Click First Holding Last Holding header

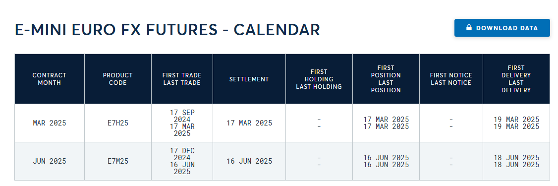coord(319,79)
